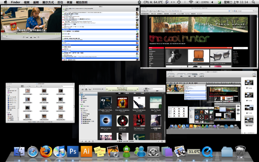Launch Safari from the Dock
The width and height of the screenshot is (259, 162).
[x=33, y=152]
